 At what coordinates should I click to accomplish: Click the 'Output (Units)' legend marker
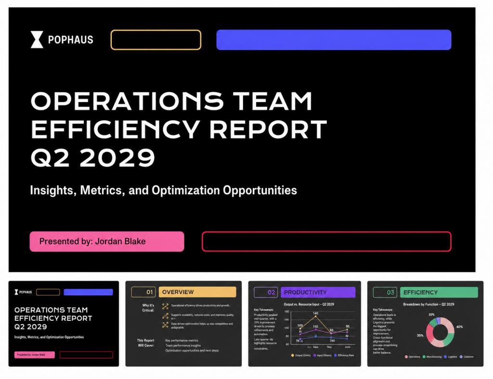[293, 355]
